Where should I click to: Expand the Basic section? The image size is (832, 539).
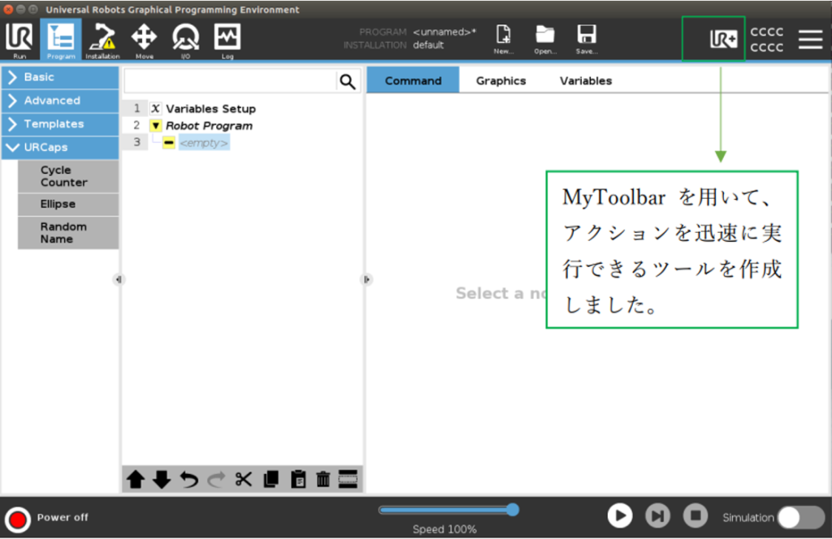coord(60,77)
